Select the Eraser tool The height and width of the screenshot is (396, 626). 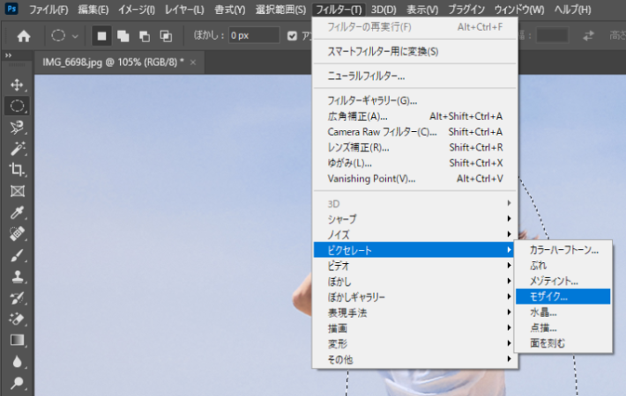(17, 319)
